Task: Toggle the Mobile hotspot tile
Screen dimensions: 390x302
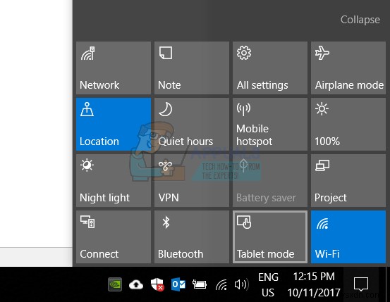Action: [270, 124]
